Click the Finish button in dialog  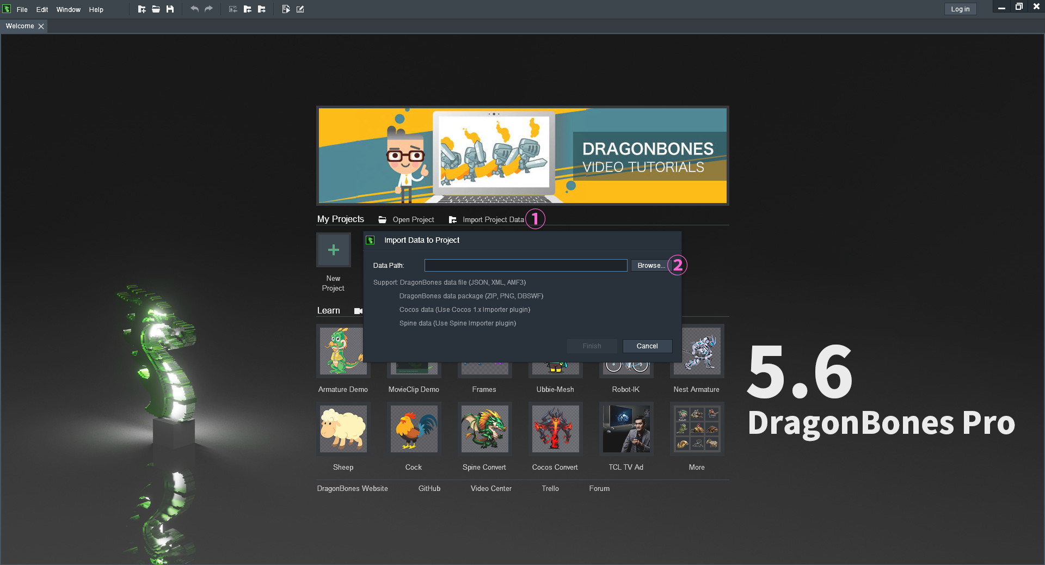click(x=592, y=346)
